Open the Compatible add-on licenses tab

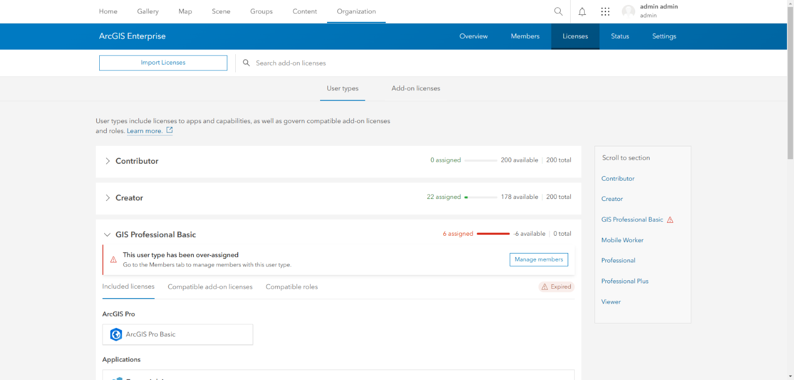210,287
